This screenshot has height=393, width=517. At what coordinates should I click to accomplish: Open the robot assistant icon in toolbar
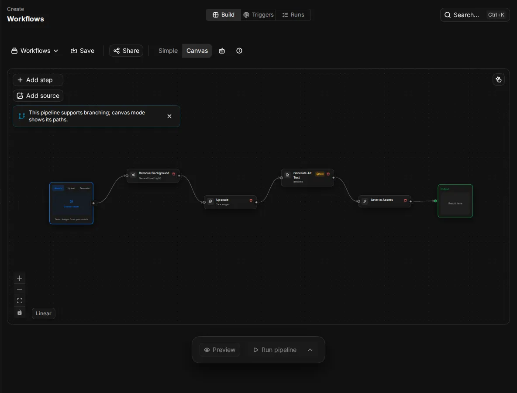pyautogui.click(x=222, y=51)
